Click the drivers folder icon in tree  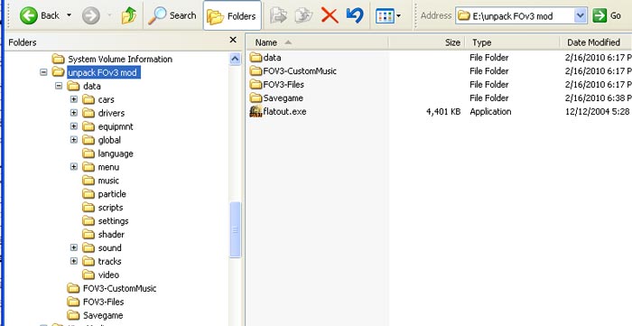pyautogui.click(x=88, y=113)
